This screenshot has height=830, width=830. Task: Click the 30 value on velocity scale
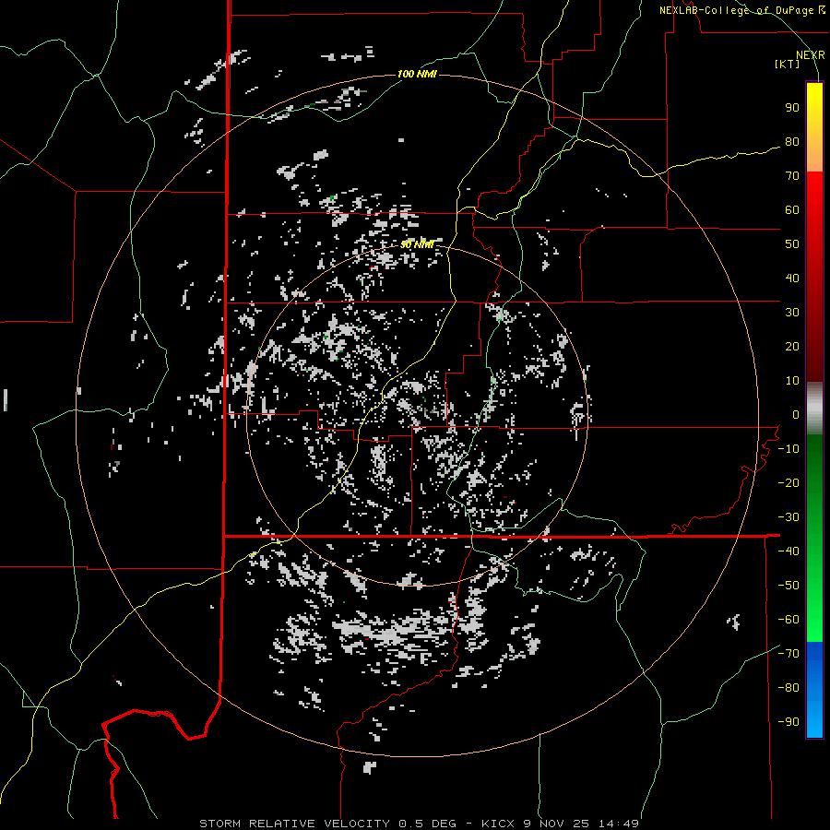tap(792, 313)
